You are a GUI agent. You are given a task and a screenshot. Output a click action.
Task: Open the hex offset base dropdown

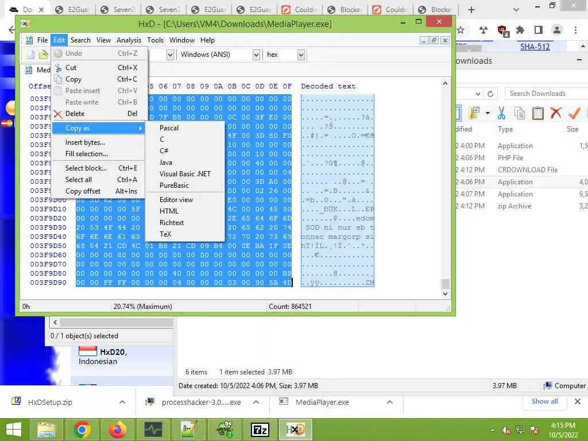(x=301, y=55)
